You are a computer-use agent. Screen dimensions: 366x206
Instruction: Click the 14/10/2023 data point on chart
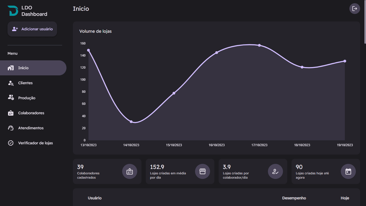131,122
